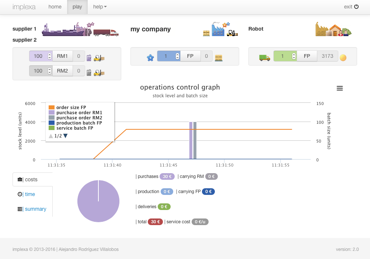Click the green delivery truck icon
The height and width of the screenshot is (259, 370).
[x=264, y=58]
